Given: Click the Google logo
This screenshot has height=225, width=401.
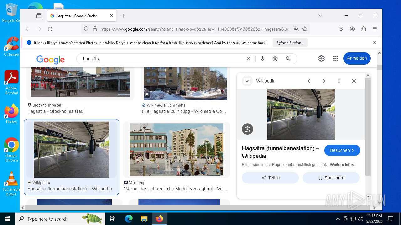Looking at the screenshot, I should [x=50, y=59].
